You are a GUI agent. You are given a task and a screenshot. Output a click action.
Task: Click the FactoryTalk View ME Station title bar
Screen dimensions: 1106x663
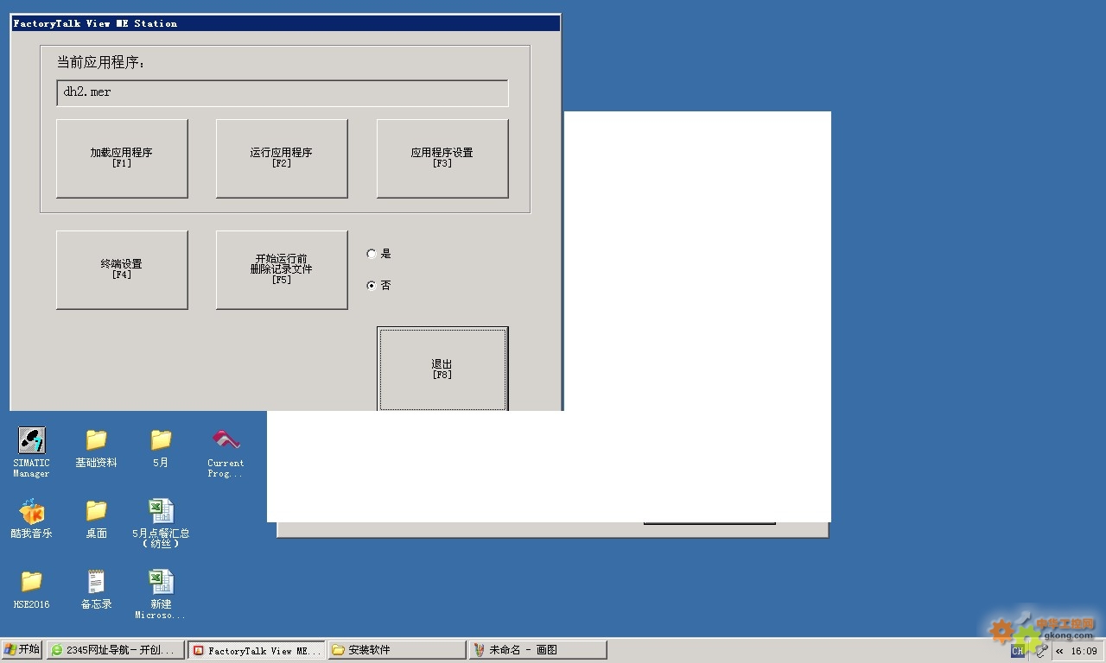pyautogui.click(x=285, y=23)
